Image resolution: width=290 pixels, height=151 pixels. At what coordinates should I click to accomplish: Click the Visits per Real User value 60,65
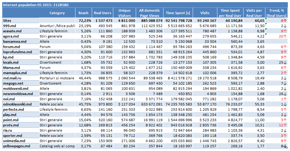point(260,21)
